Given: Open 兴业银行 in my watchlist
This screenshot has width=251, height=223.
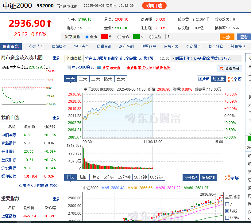Looking at the screenshot, I should pos(9,151).
